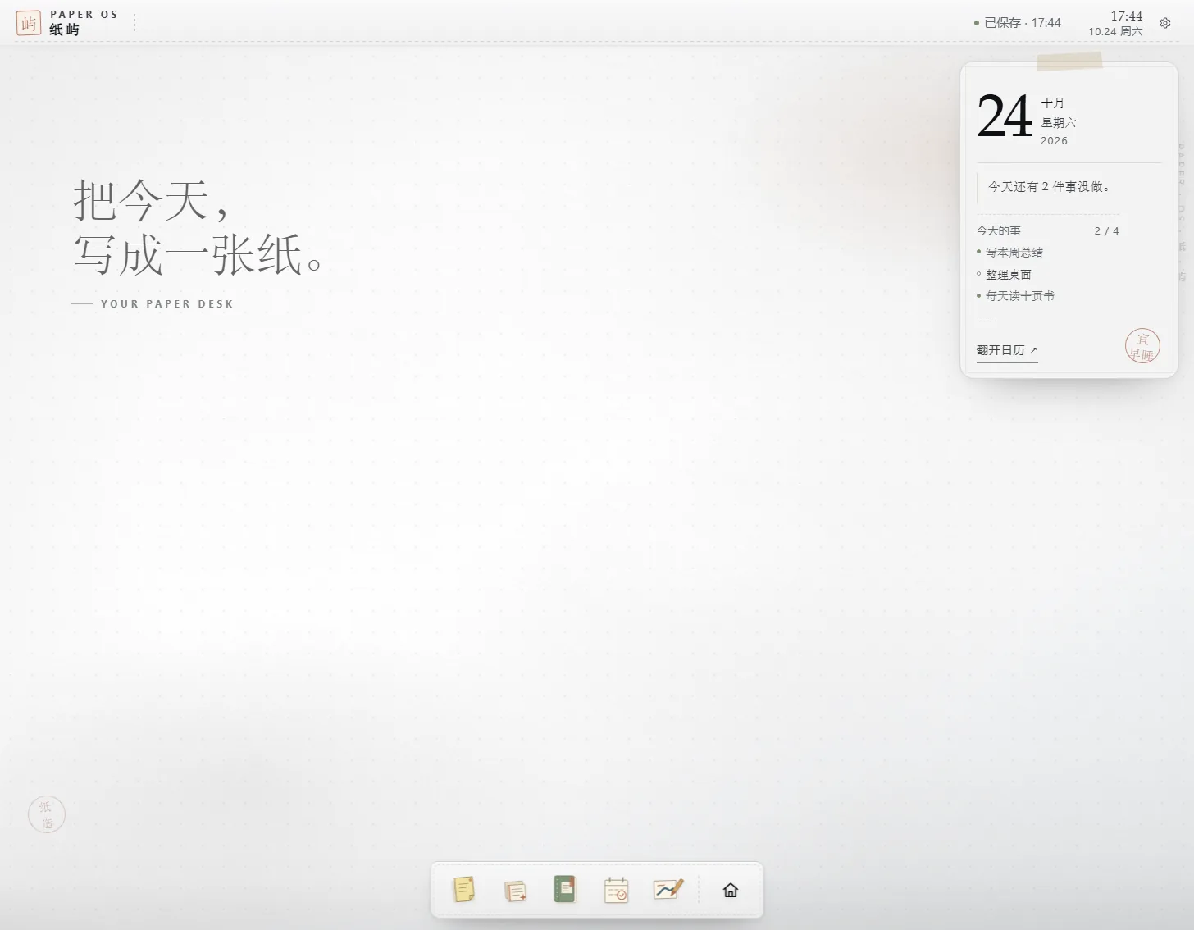The image size is (1194, 930).
Task: Follow the 翻开日历 link
Action: pos(1007,350)
